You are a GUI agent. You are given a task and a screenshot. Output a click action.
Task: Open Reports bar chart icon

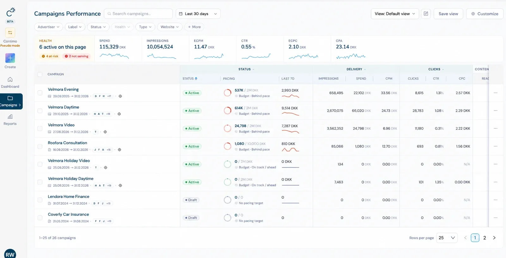click(10, 117)
